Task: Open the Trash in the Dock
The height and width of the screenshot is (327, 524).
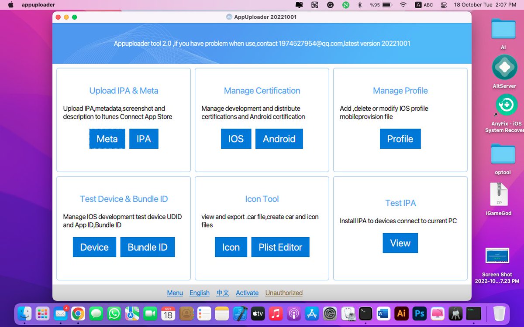Action: tap(499, 313)
